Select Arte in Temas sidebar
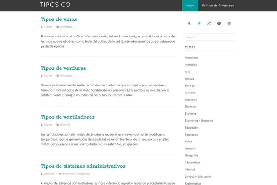The width and height of the screenshot is (277, 185). (x=187, y=72)
